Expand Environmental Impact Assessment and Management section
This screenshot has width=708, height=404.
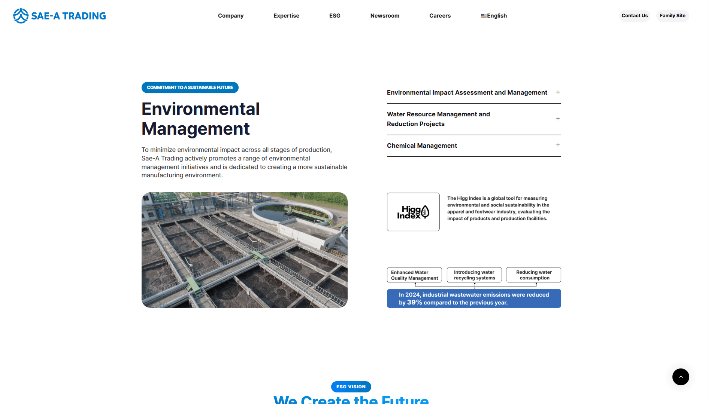pyautogui.click(x=474, y=92)
